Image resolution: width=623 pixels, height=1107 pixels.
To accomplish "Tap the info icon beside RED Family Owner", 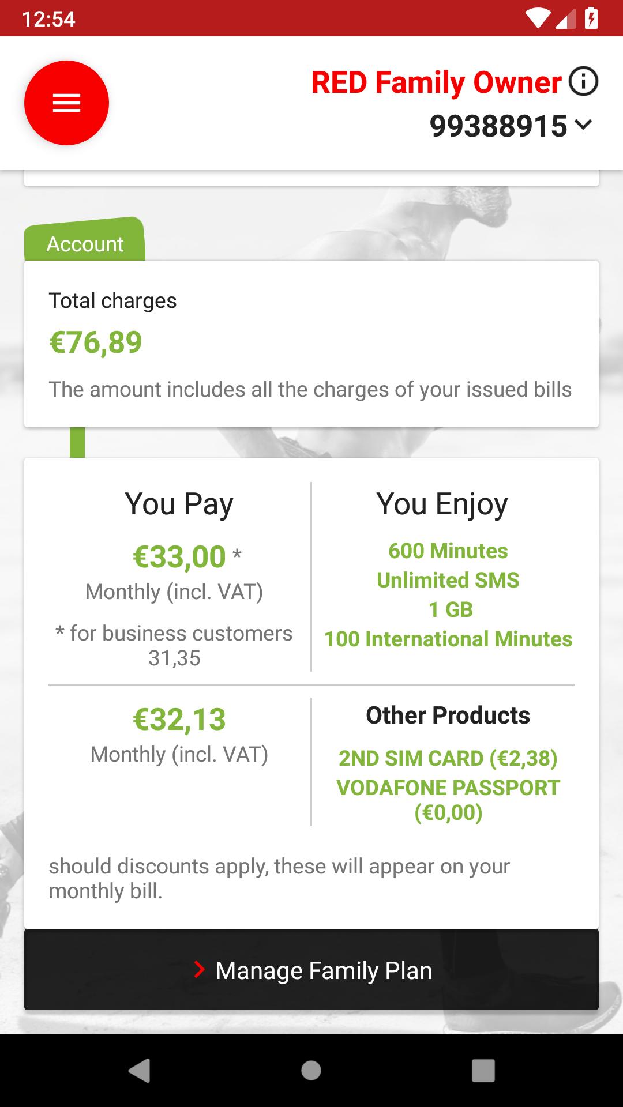I will click(583, 81).
